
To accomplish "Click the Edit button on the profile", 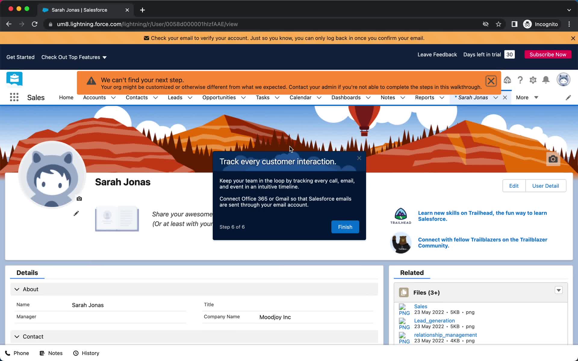I will tap(514, 186).
